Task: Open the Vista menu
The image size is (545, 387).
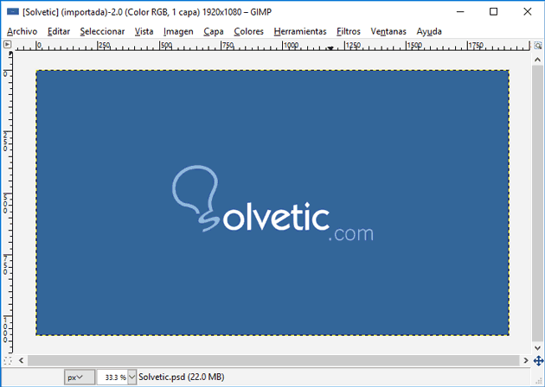Action: pyautogui.click(x=144, y=32)
